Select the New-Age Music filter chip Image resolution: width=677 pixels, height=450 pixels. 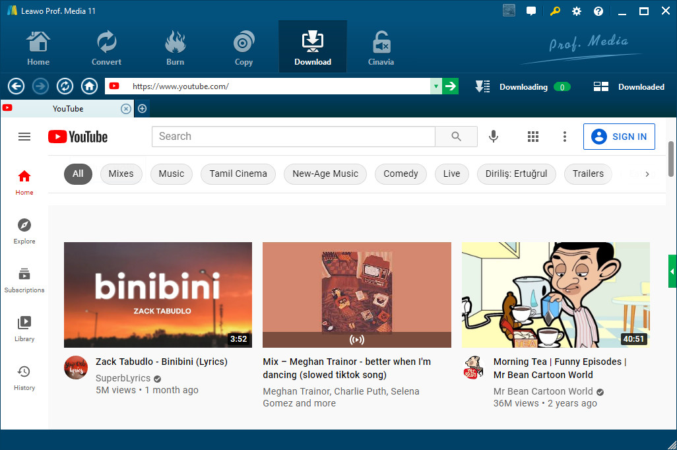(x=325, y=174)
